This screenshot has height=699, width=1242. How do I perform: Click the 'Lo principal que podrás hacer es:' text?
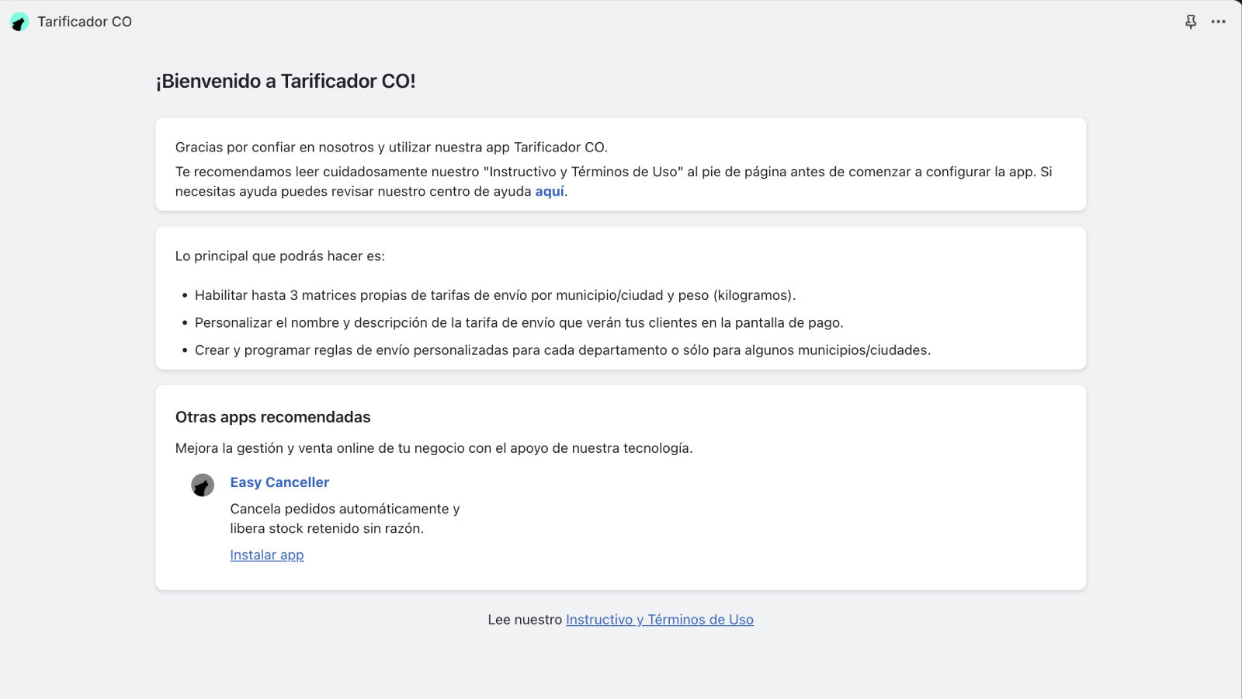[x=280, y=256]
